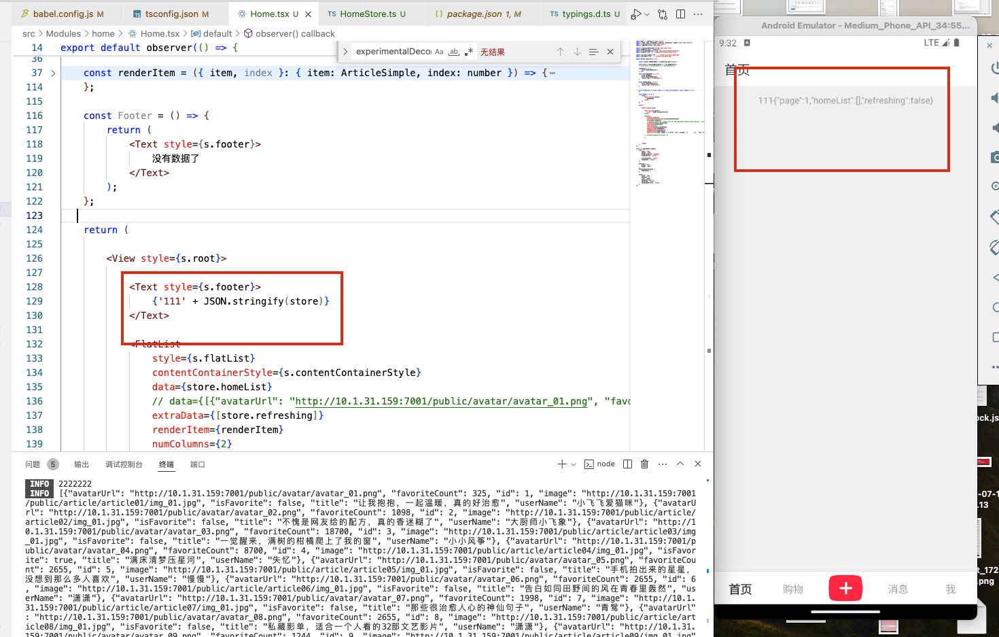This screenshot has width=999, height=637.
Task: Click the red plus button in emulator
Action: pyautogui.click(x=845, y=588)
